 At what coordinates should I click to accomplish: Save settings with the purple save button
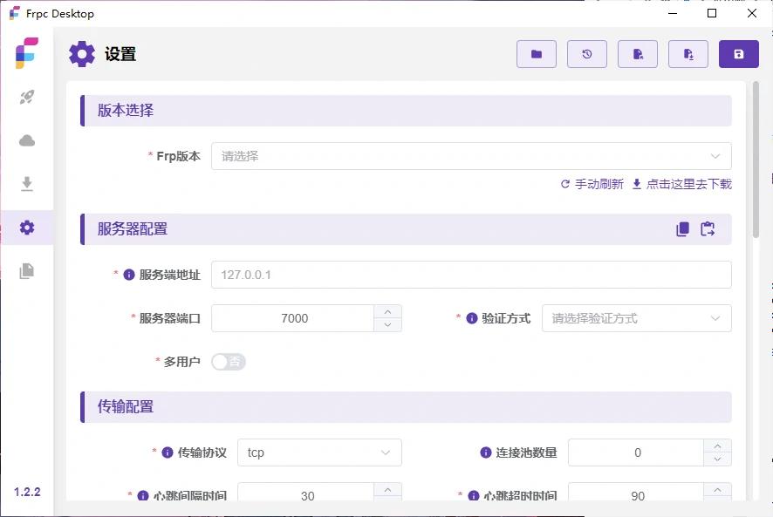pyautogui.click(x=739, y=54)
